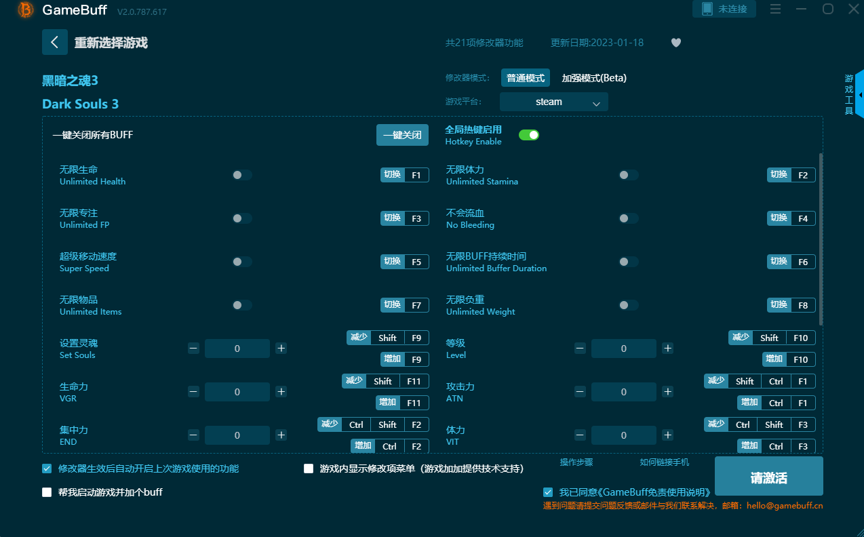Open the steam platform dropdown
864x537 pixels.
point(554,102)
